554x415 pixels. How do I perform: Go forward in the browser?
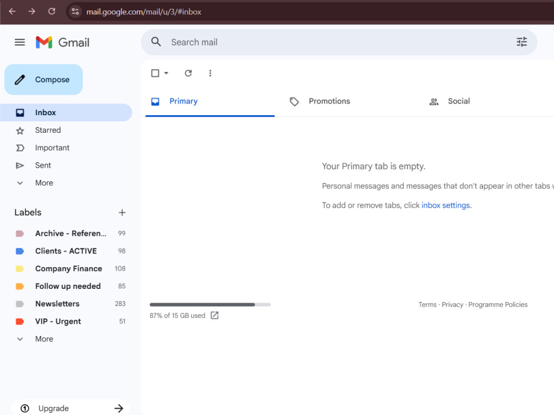[32, 11]
